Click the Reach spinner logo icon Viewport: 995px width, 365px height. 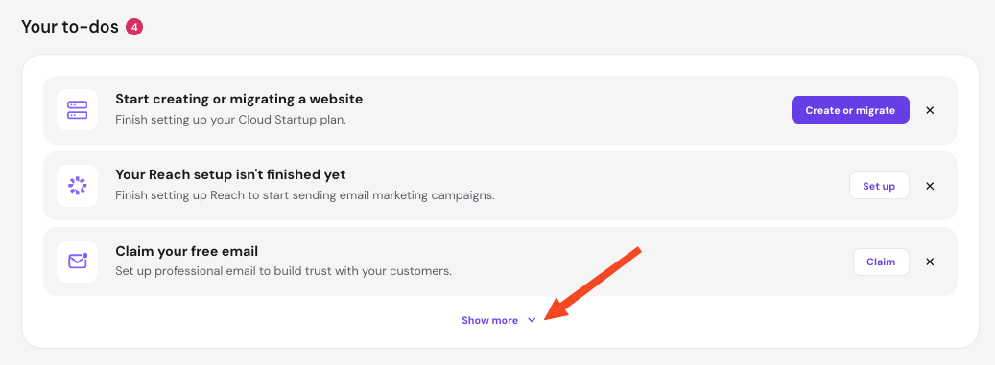click(77, 186)
